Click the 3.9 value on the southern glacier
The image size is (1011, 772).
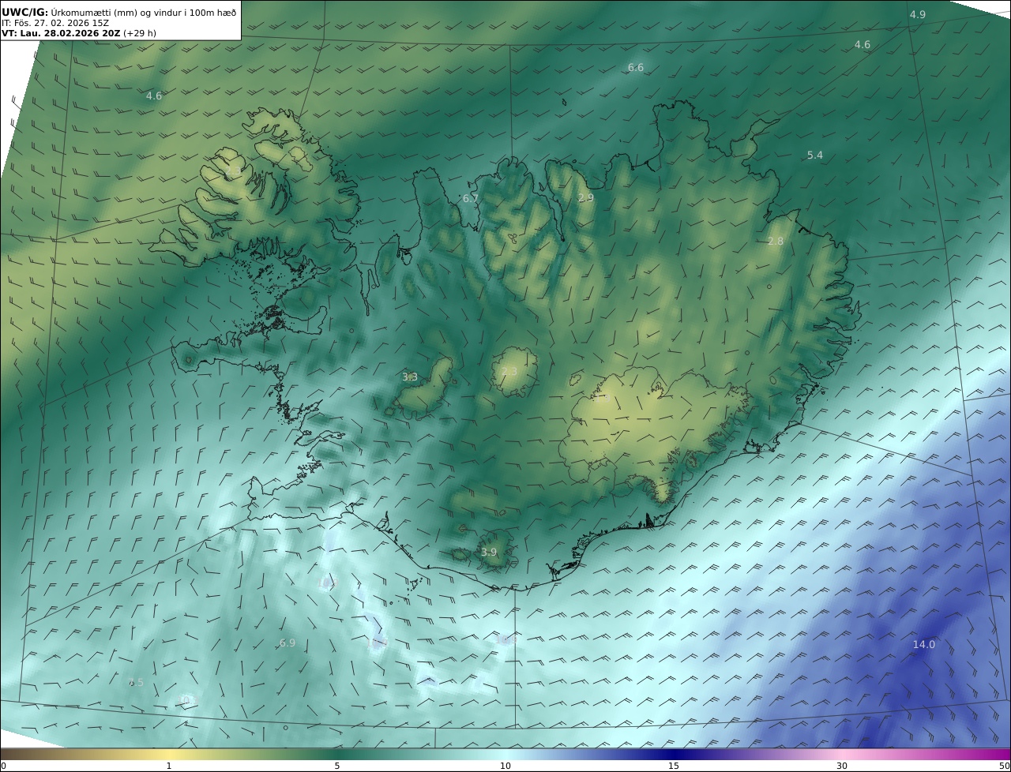[489, 552]
